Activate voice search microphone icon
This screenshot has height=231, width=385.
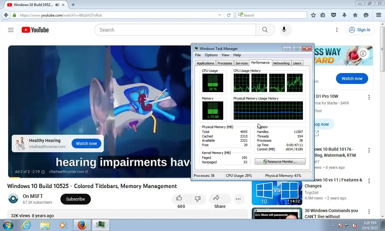[284, 30]
